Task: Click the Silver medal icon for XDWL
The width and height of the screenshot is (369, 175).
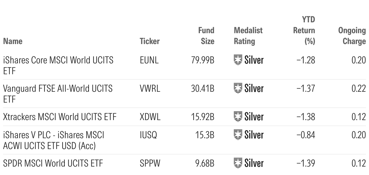Action: click(x=238, y=116)
